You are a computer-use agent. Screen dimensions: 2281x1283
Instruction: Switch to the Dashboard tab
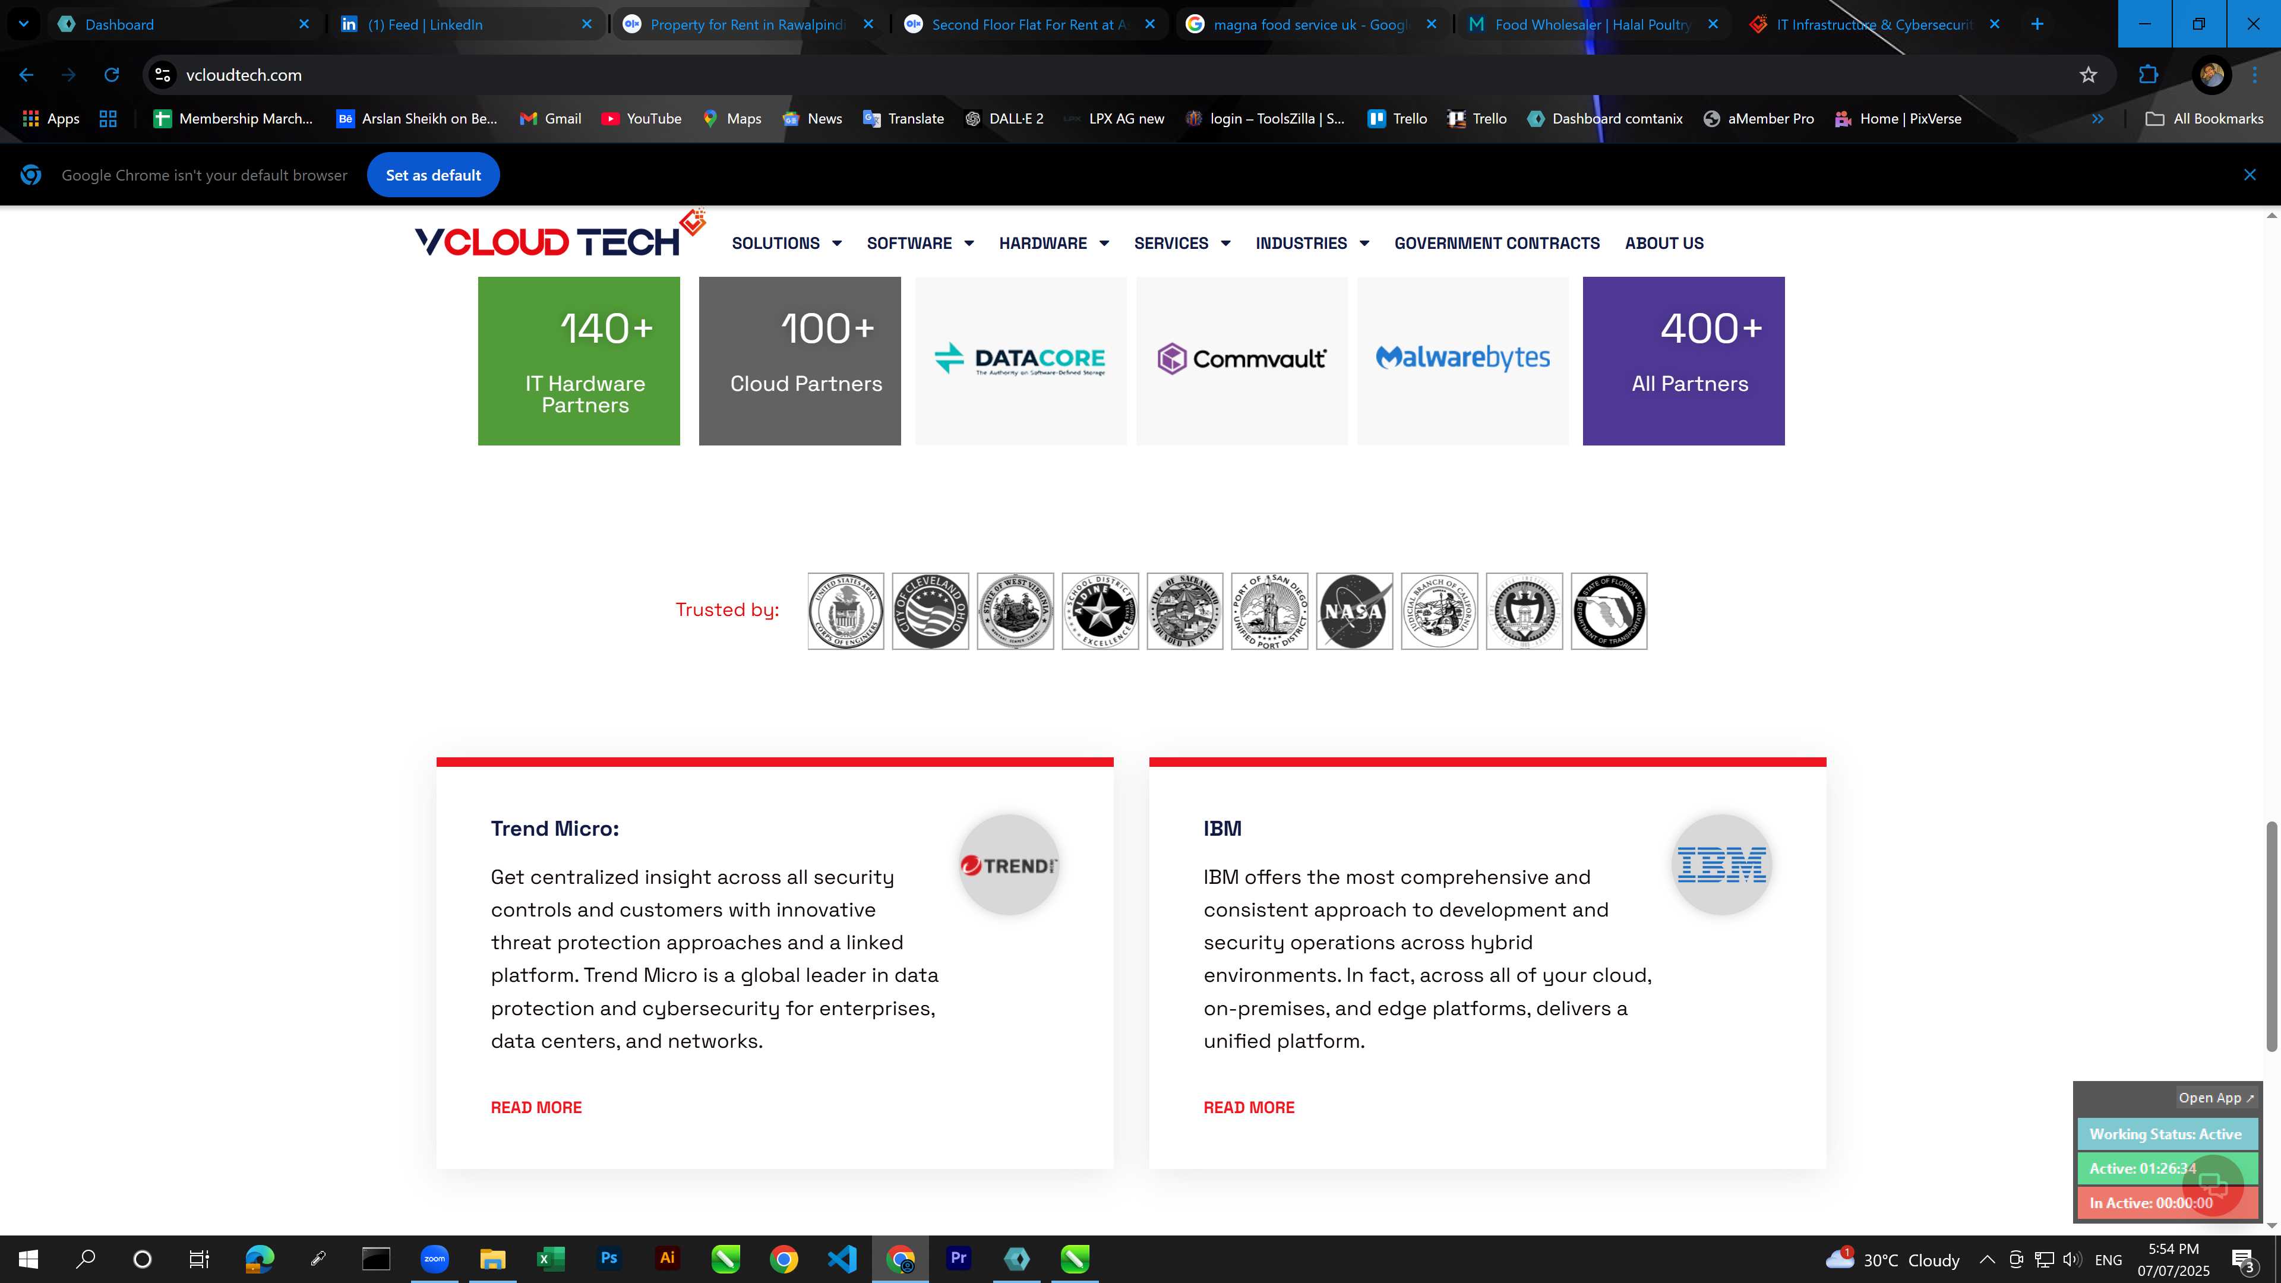[x=184, y=24]
